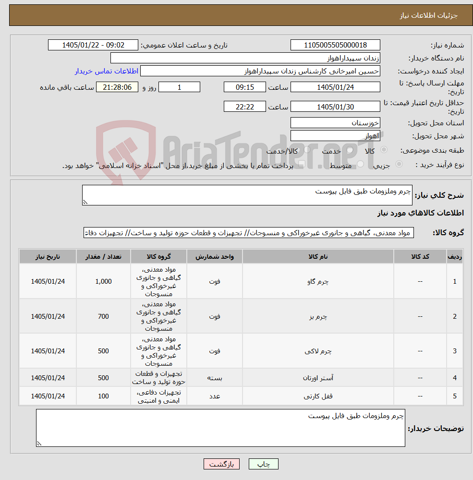This screenshot has height=480, width=473.
Task: Click the unit بسته cell
Action: tap(215, 378)
